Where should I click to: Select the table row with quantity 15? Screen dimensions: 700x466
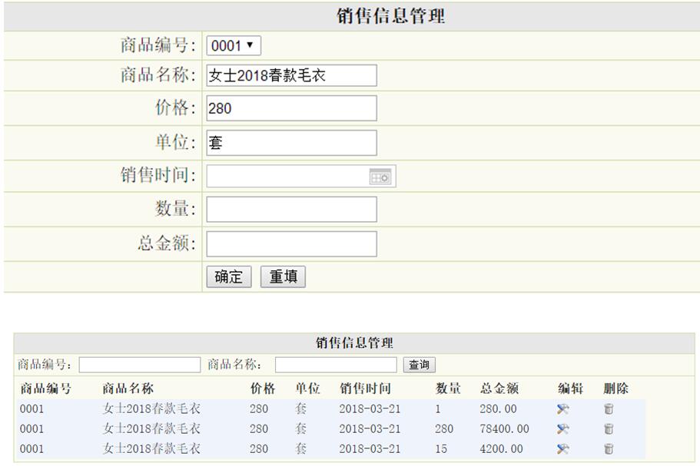[x=329, y=449]
